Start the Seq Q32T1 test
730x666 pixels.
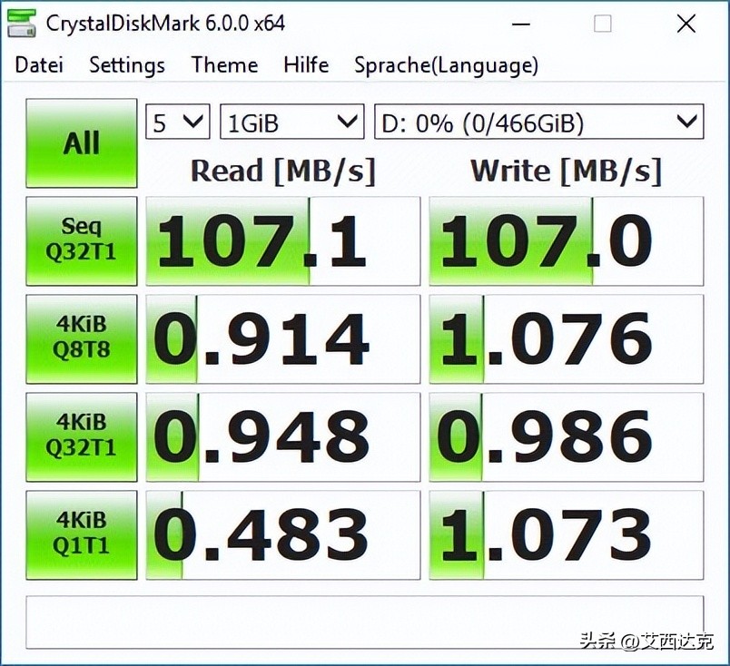81,240
